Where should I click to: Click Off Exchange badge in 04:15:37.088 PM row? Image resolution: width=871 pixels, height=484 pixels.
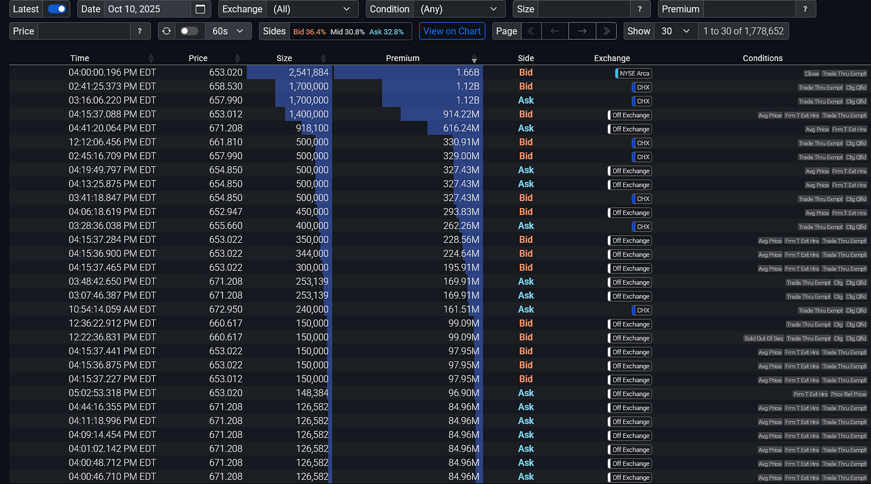(x=629, y=115)
